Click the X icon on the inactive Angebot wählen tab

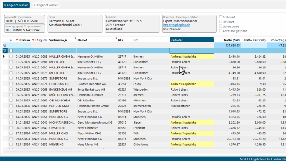coord(35,5)
